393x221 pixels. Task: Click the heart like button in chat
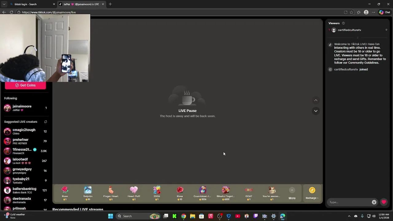384,202
